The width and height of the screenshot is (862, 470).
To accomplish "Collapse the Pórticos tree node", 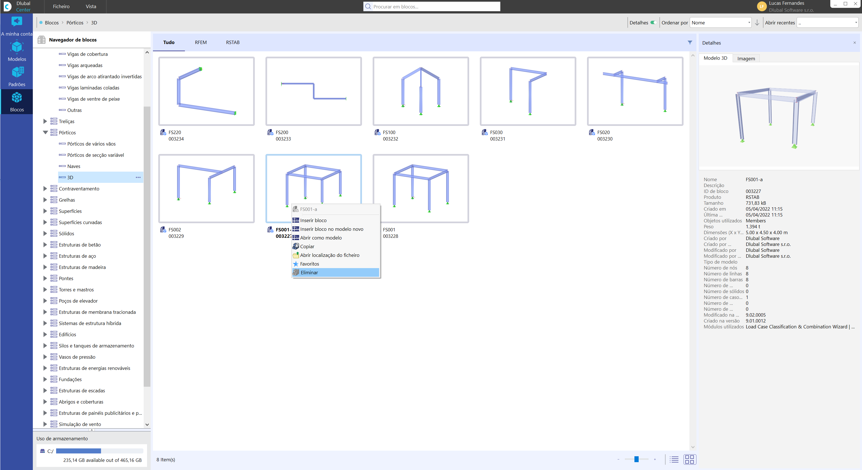I will pyautogui.click(x=45, y=132).
